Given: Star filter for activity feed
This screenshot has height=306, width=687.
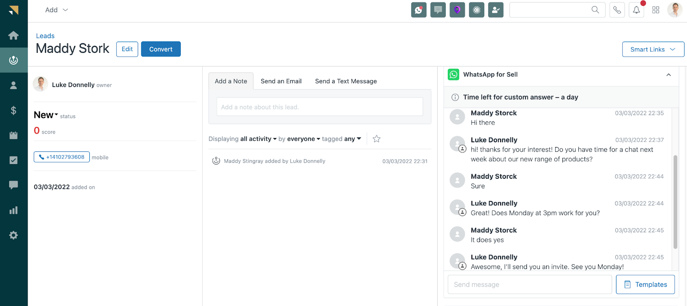Looking at the screenshot, I should [x=377, y=139].
